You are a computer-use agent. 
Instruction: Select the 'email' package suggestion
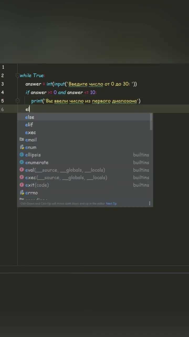coord(85,140)
